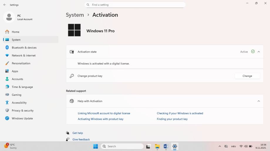
Task: Open Checking if your Windows is activated
Action: (x=180, y=113)
